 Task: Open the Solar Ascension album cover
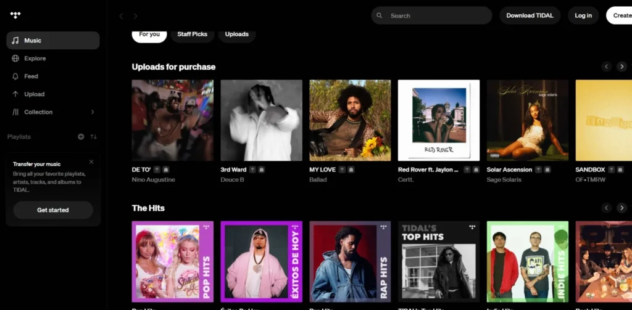pyautogui.click(x=528, y=120)
